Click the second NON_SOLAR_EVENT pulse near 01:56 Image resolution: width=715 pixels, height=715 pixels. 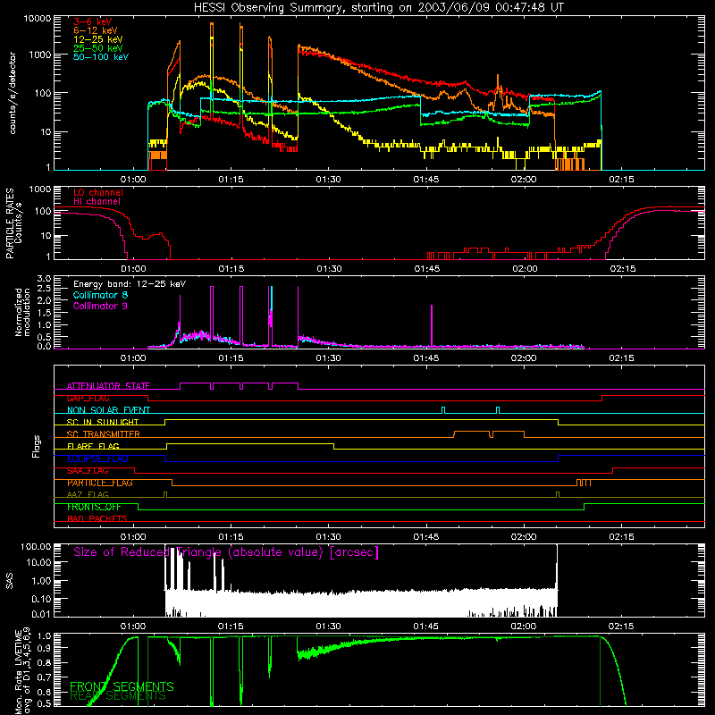tap(498, 410)
